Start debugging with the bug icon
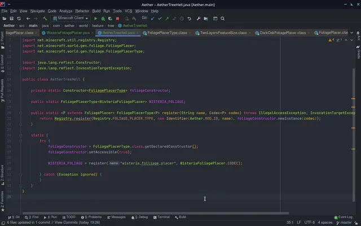Viewport: 361px width, 226px height. click(x=103, y=19)
